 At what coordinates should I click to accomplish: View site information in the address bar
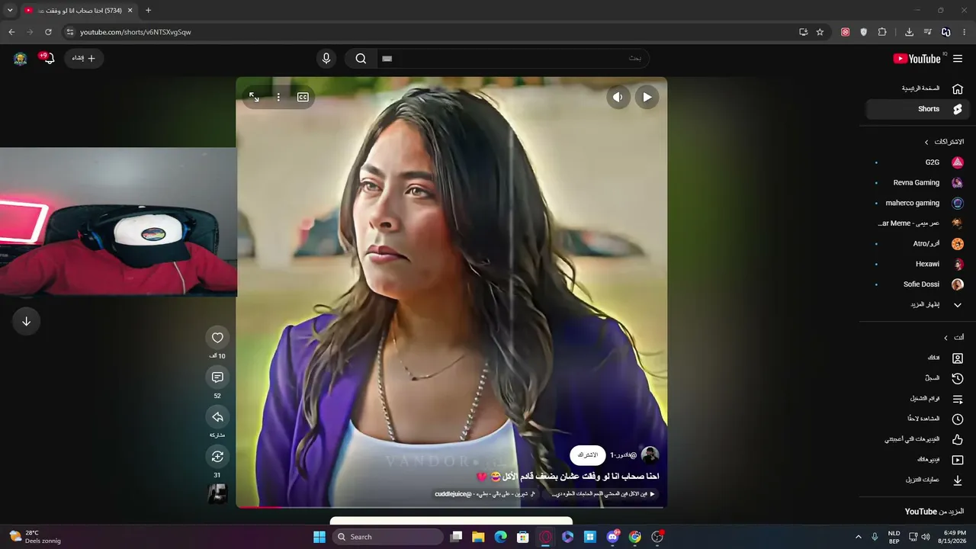(69, 32)
